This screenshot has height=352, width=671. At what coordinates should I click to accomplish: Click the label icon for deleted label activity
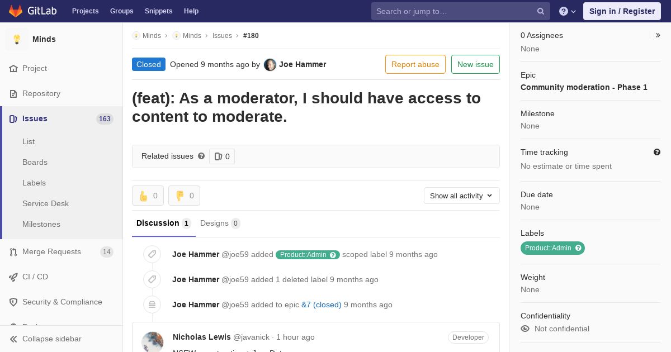152,279
